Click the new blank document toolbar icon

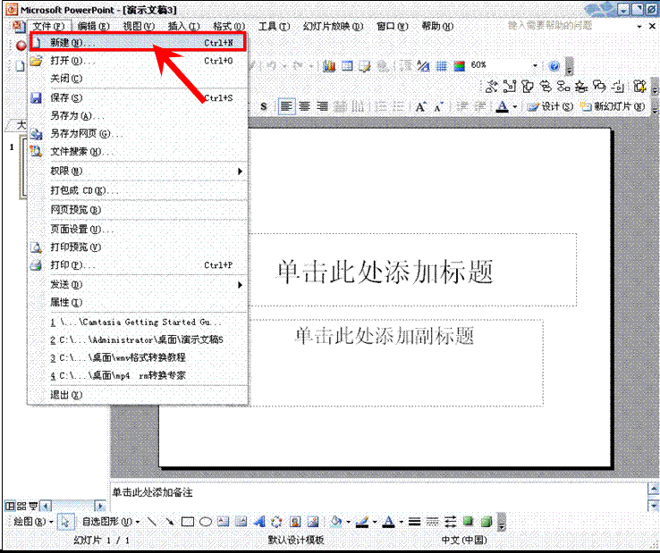click(x=20, y=66)
